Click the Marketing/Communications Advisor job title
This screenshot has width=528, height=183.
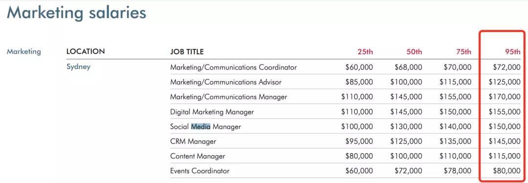[x=225, y=82]
